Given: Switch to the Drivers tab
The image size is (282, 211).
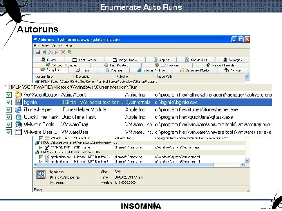Looking at the screenshot, I should [49, 60].
